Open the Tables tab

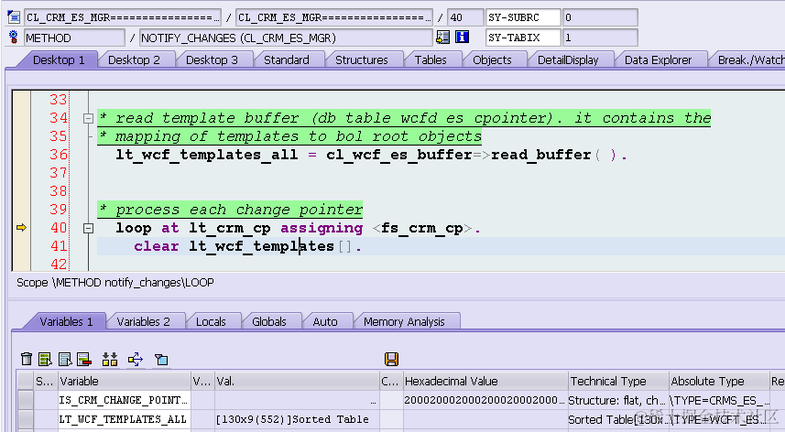[x=431, y=60]
